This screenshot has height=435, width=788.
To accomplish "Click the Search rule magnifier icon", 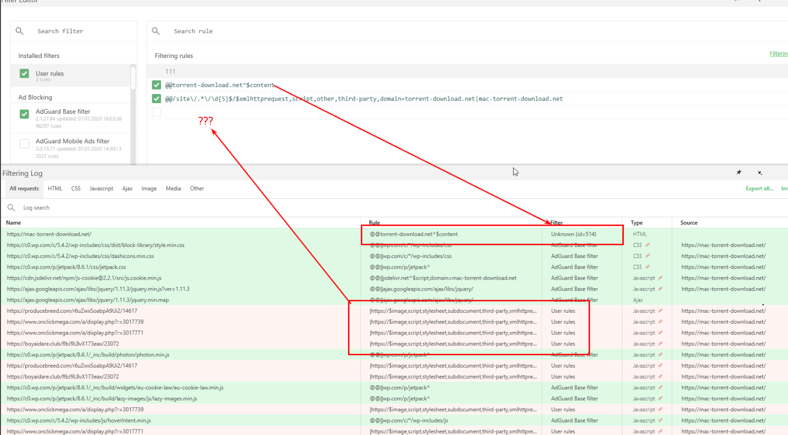I will coord(156,31).
